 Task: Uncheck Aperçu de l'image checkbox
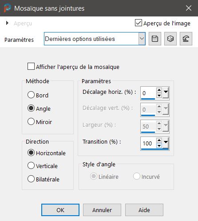click(139, 23)
